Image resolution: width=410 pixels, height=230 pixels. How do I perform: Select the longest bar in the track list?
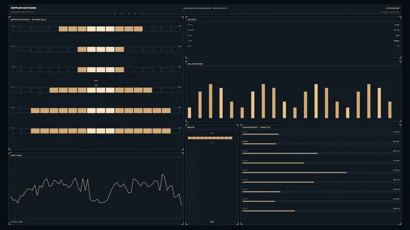click(295, 172)
